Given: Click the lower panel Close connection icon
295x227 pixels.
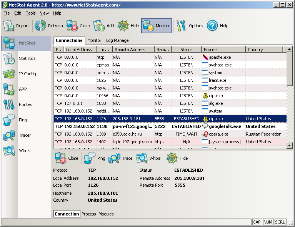Looking at the screenshot, I should point(60,158).
